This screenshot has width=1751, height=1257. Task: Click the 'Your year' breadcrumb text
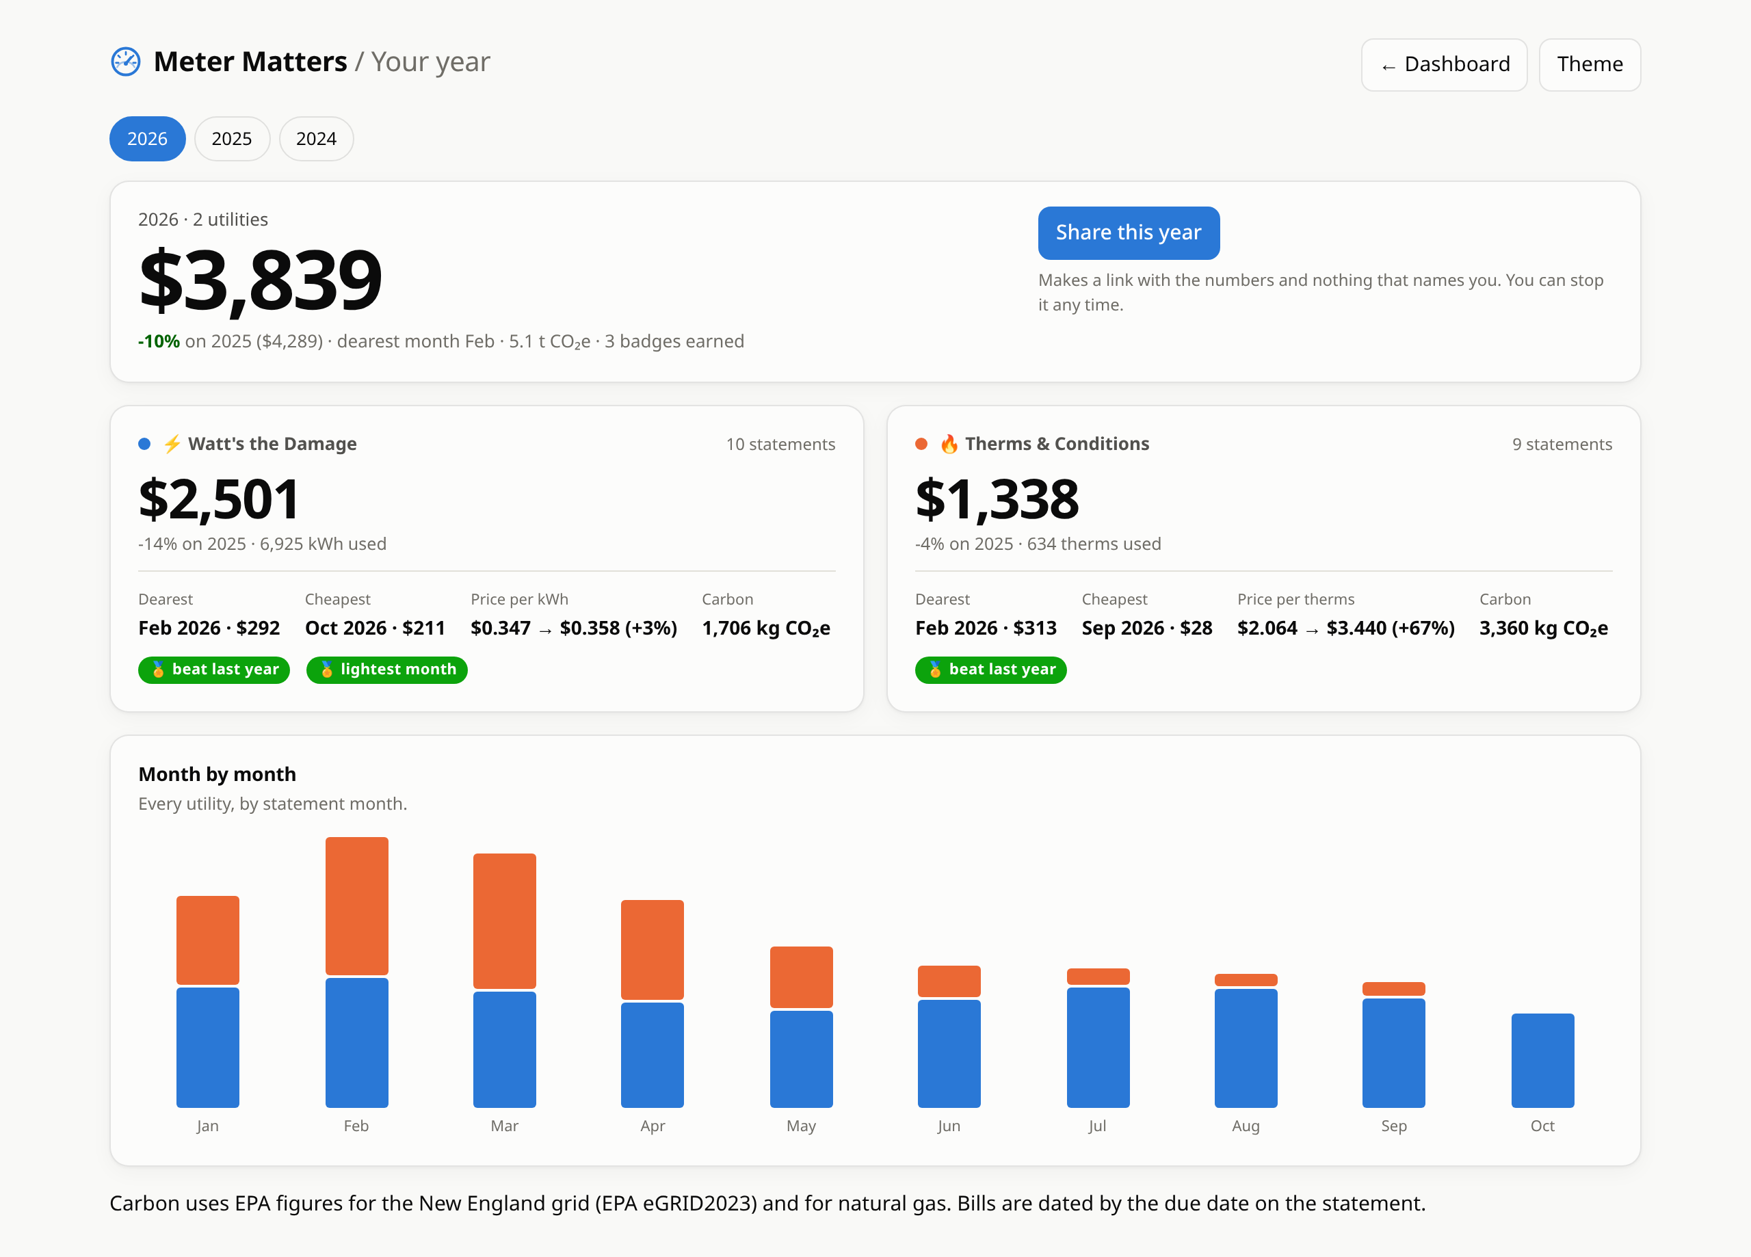[430, 62]
